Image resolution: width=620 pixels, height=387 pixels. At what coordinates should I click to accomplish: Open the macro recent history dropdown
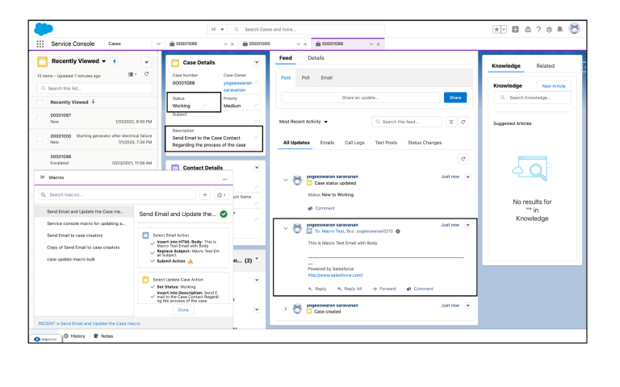pyautogui.click(x=221, y=194)
